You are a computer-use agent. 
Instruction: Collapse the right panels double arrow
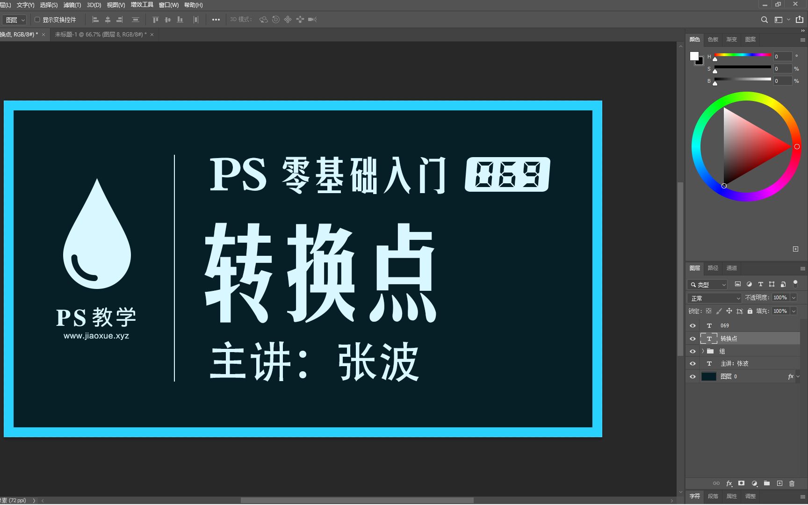coord(802,31)
